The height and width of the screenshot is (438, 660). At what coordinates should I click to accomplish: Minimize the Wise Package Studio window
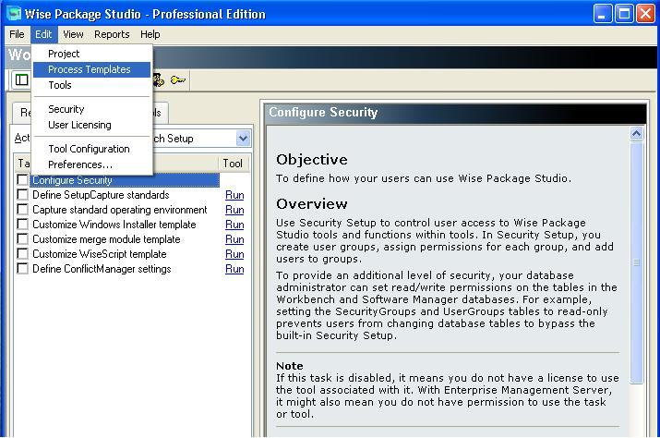pyautogui.click(x=603, y=14)
